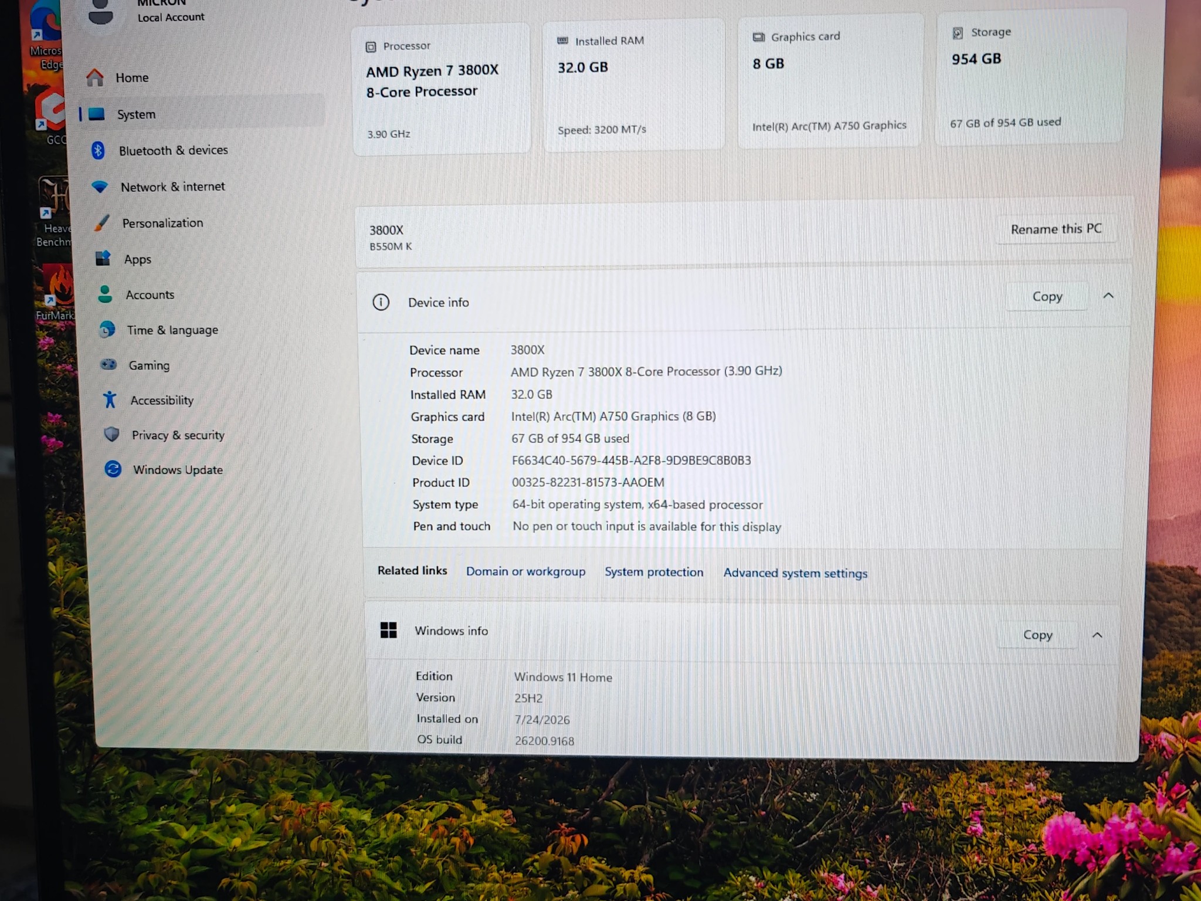Click the Installed RAM card icon

[x=562, y=41]
